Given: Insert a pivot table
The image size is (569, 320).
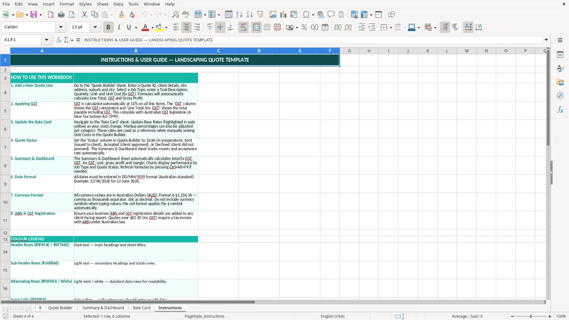Looking at the screenshot, I should (x=294, y=15).
